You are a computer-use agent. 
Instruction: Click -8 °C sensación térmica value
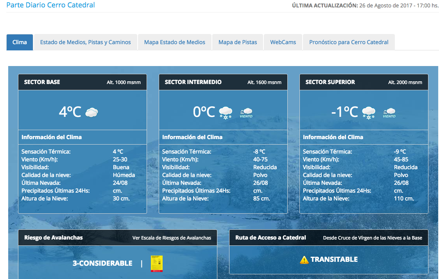click(259, 152)
